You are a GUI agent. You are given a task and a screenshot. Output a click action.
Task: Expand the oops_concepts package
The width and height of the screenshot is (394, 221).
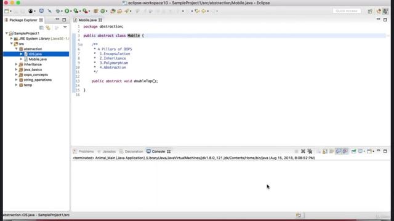point(17,75)
